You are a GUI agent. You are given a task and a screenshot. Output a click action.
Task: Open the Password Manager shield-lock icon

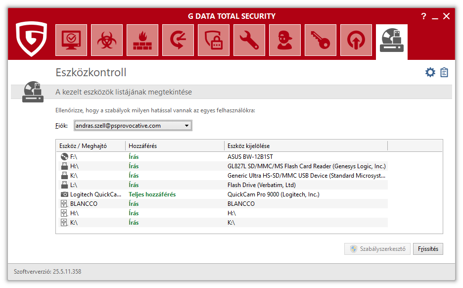(214, 40)
